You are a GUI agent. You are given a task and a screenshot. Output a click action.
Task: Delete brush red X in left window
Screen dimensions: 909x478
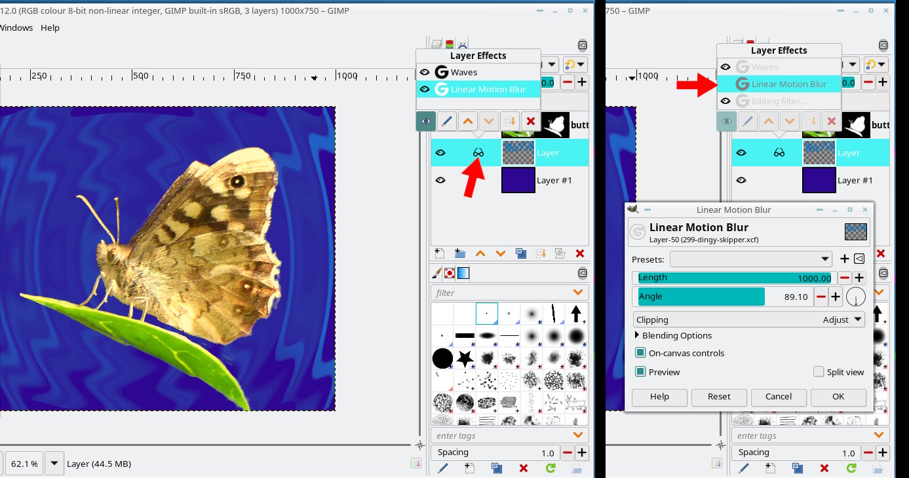523,468
